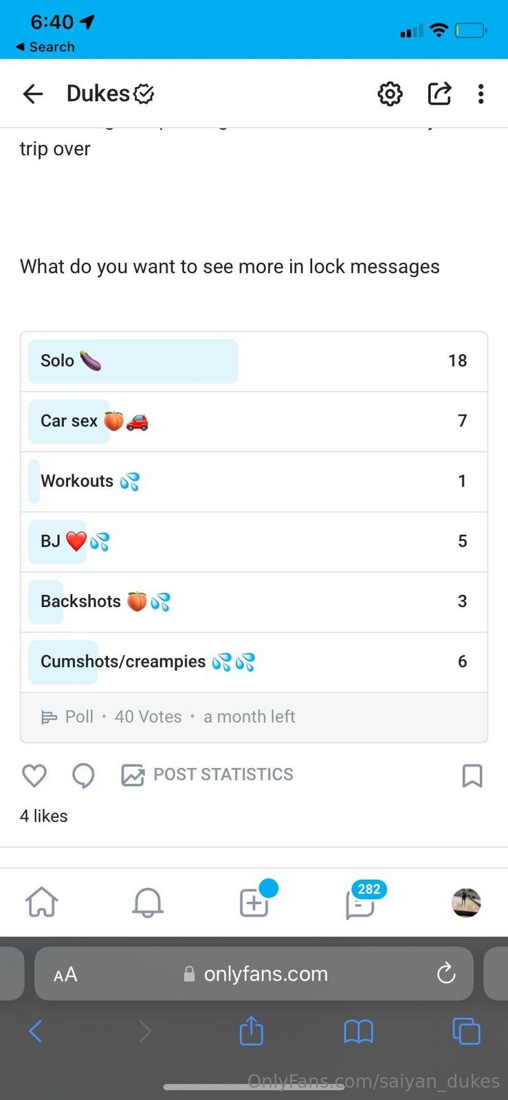Create a new post with plus icon
Screen dimensions: 508x1100
coord(254,903)
